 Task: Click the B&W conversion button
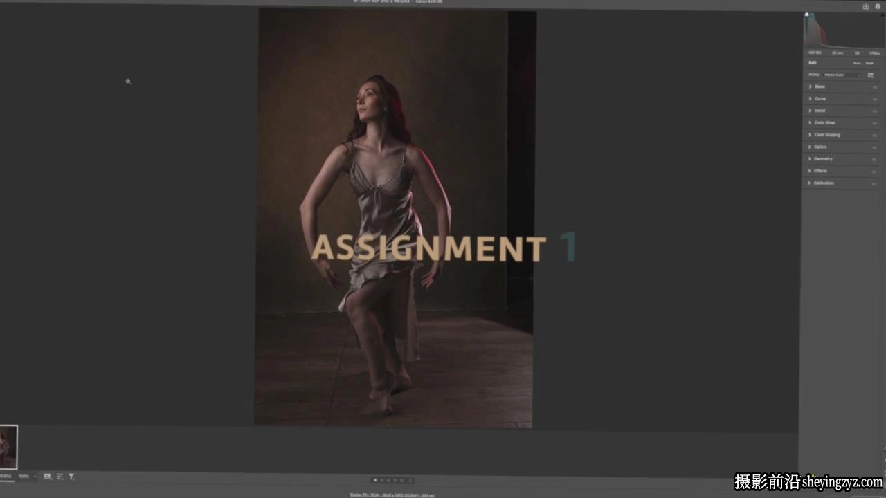tap(869, 63)
